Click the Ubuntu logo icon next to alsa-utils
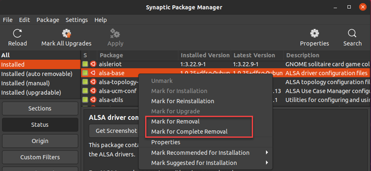Screen dimensions: 371x171 (93, 100)
